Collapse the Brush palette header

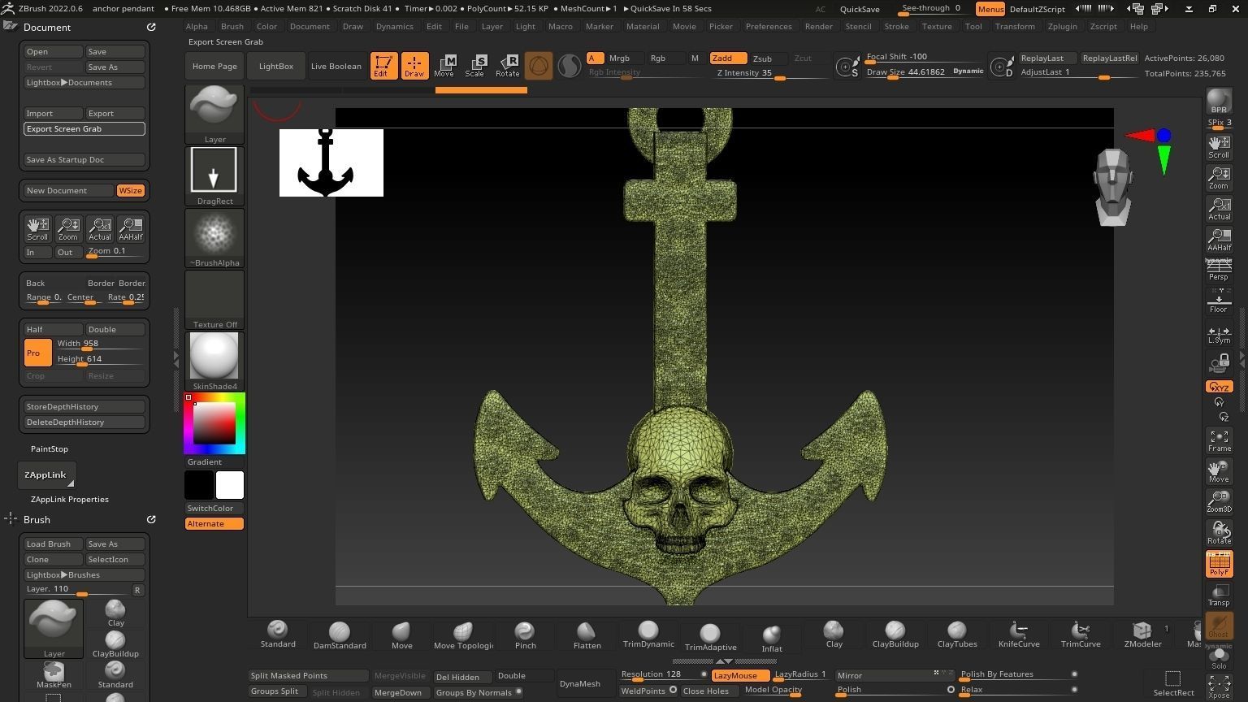click(x=37, y=519)
